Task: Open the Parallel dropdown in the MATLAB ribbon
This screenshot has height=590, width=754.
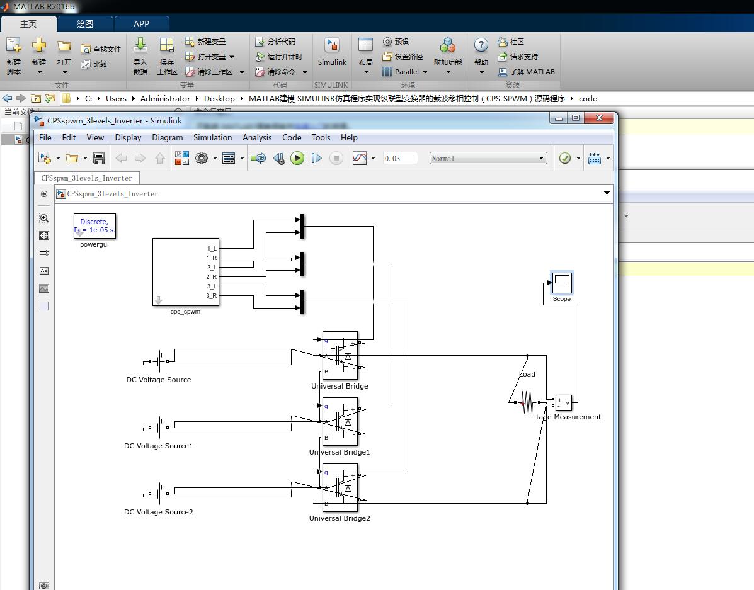Action: (x=405, y=72)
